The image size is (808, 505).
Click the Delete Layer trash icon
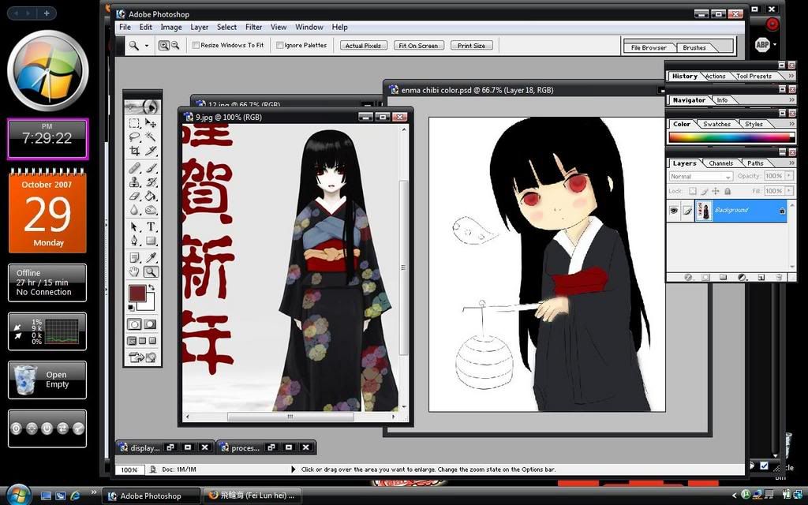(779, 277)
